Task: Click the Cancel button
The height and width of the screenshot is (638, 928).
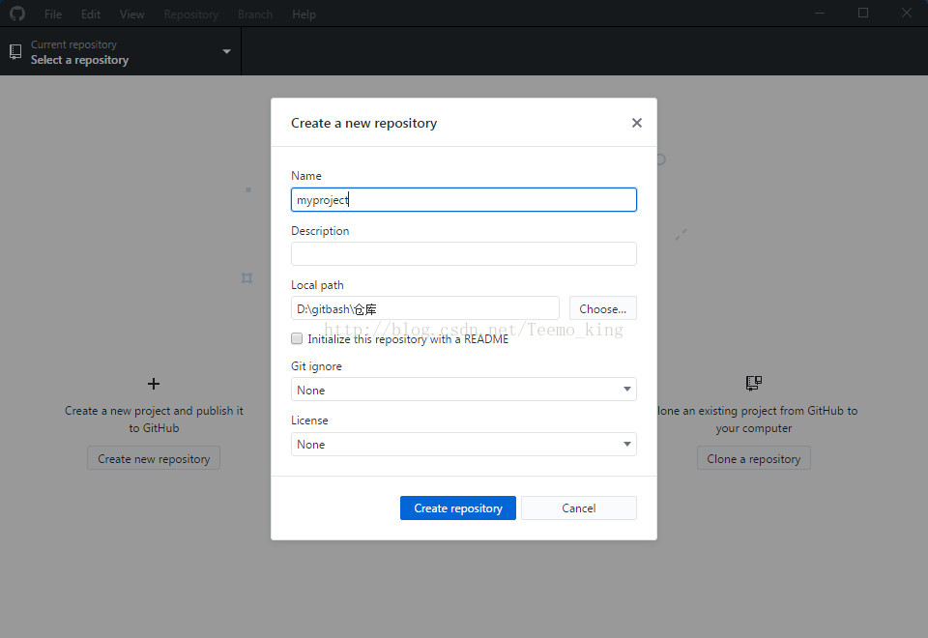Action: click(x=579, y=507)
